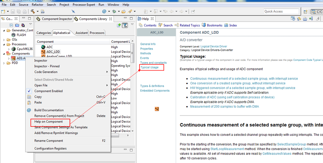Switch to the Component Inspector tab
The width and height of the screenshot is (323, 163).
tap(54, 19)
